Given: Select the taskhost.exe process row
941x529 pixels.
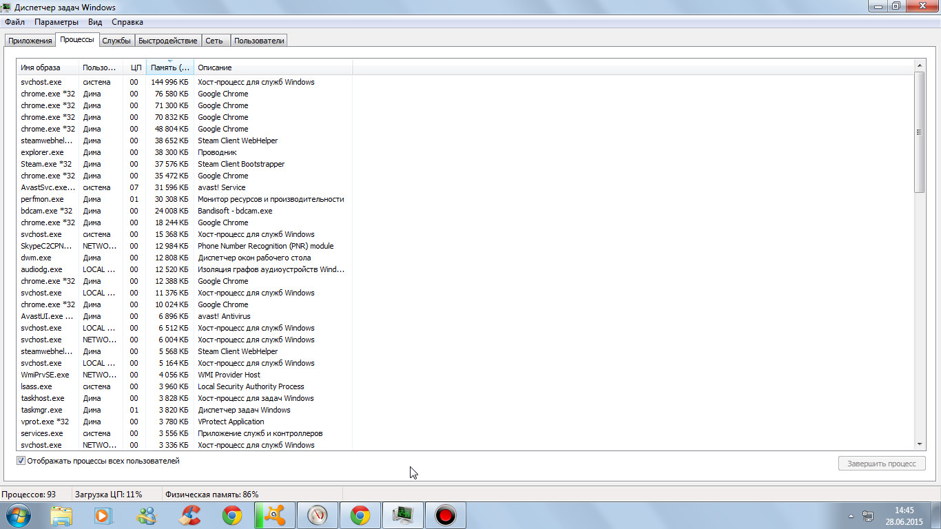Looking at the screenshot, I should pyautogui.click(x=185, y=398).
